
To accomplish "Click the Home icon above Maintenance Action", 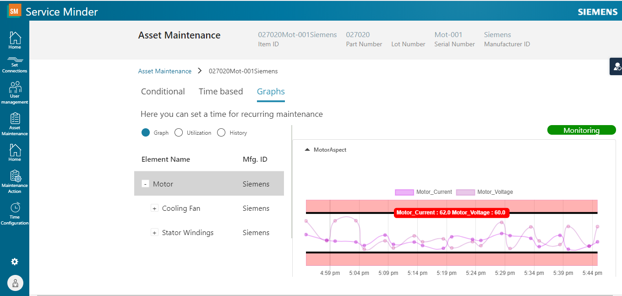I will pos(15,153).
